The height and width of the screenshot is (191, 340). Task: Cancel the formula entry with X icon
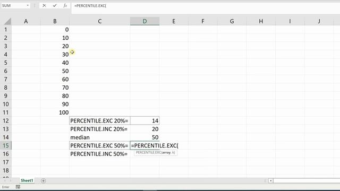44,6
